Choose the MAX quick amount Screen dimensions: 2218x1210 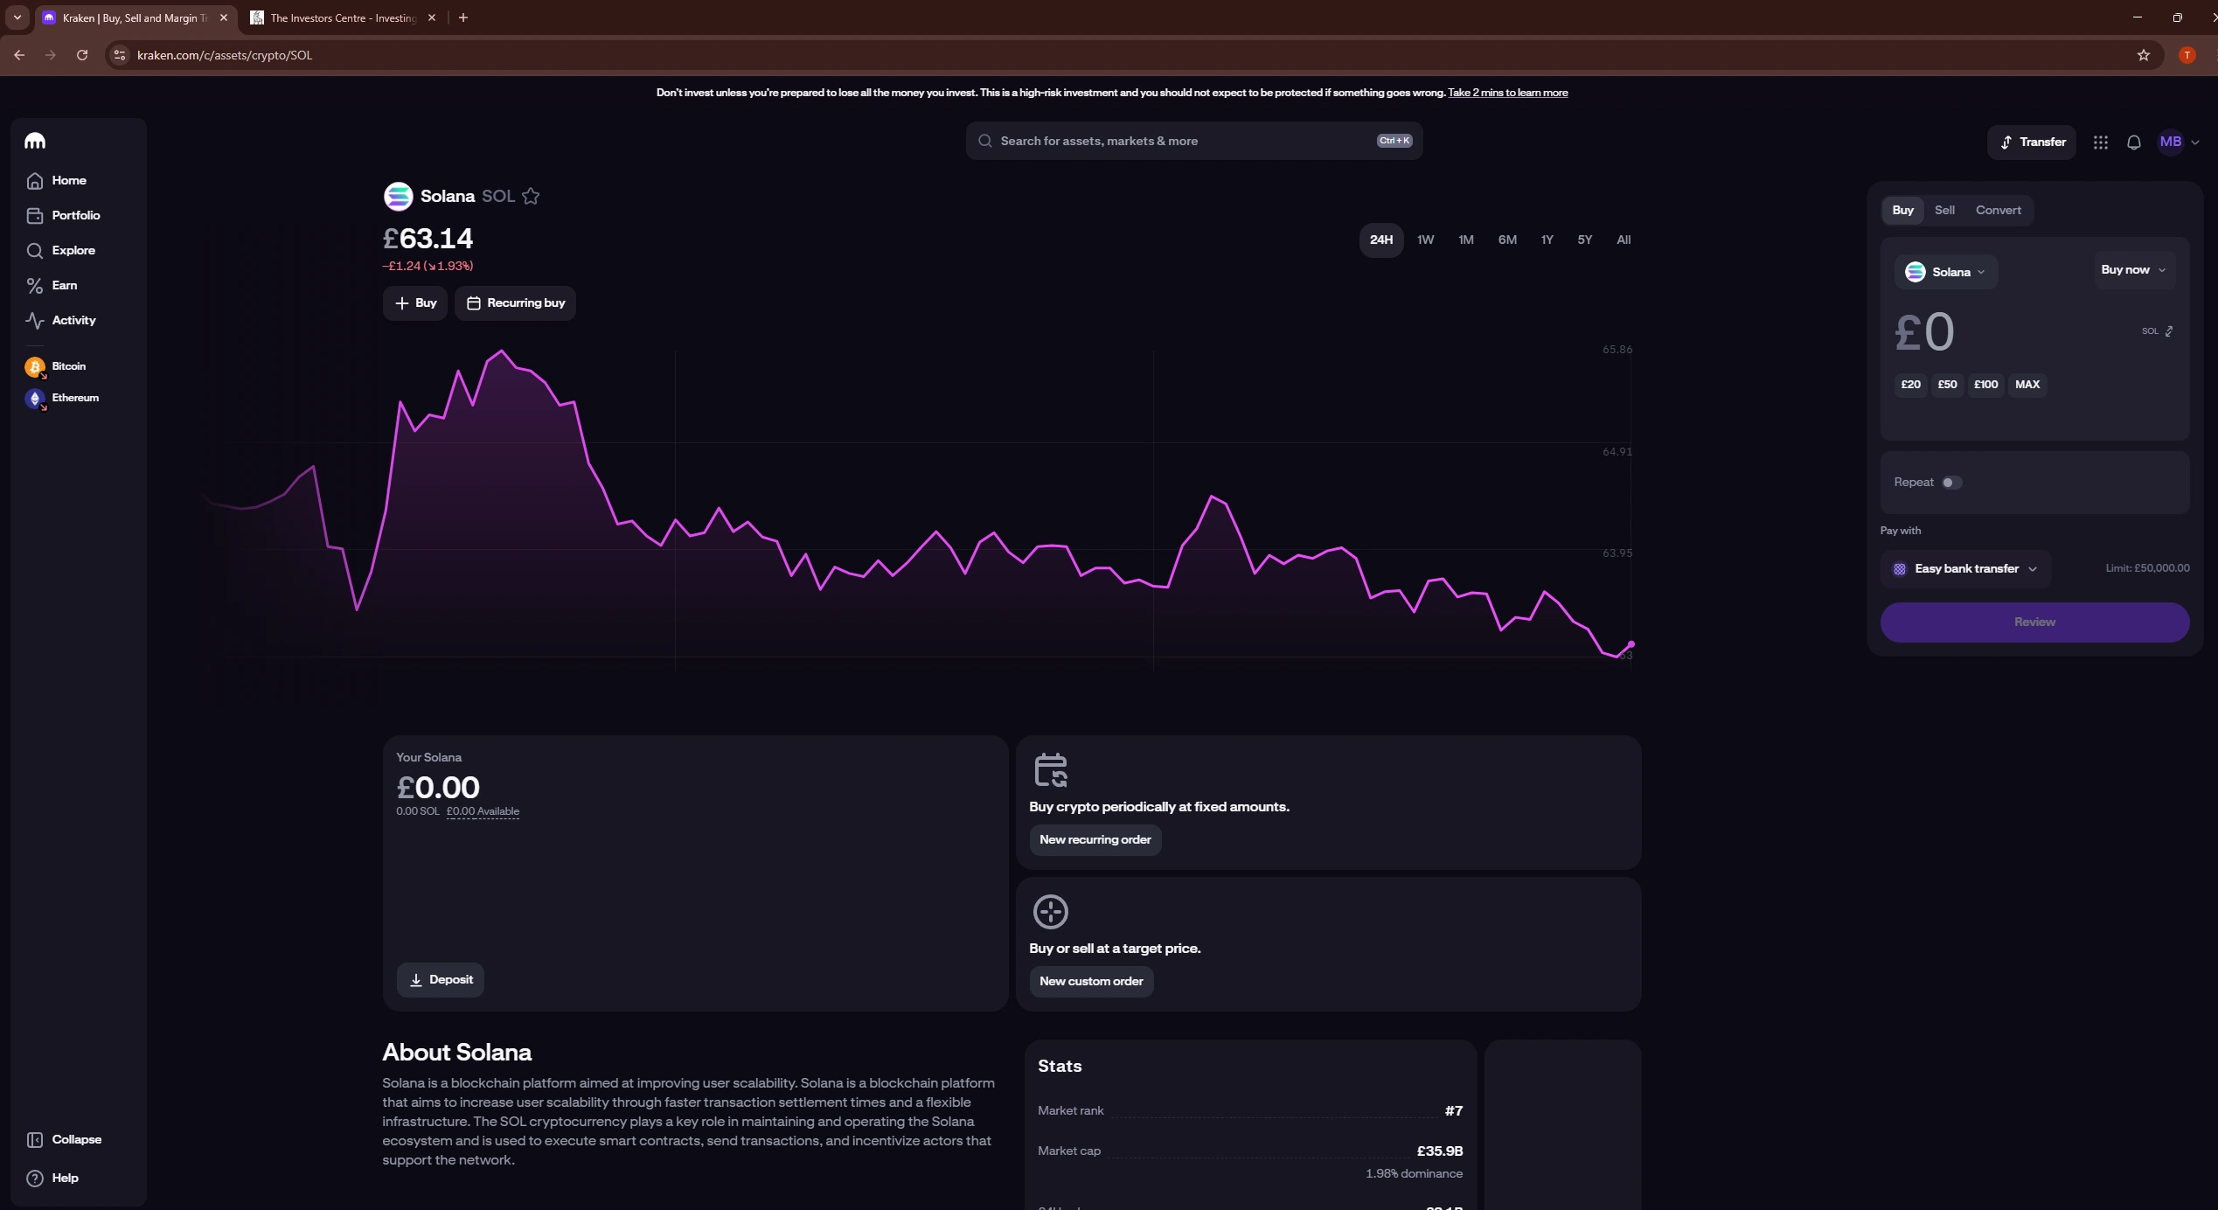pos(2027,385)
